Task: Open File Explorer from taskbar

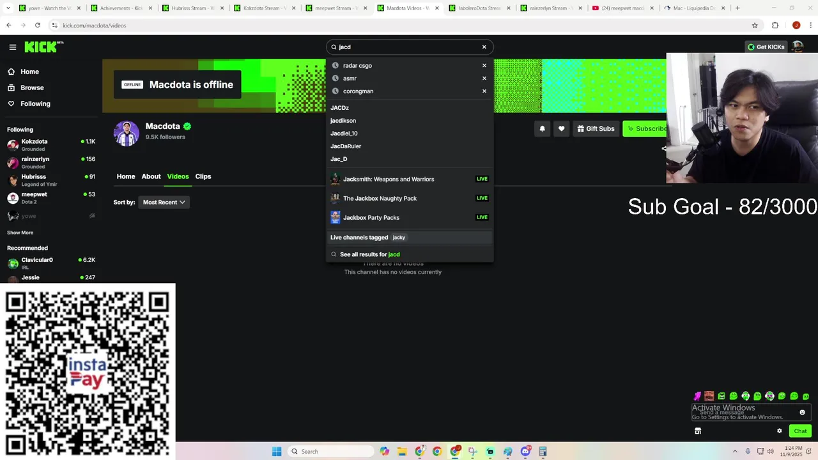Action: (402, 452)
